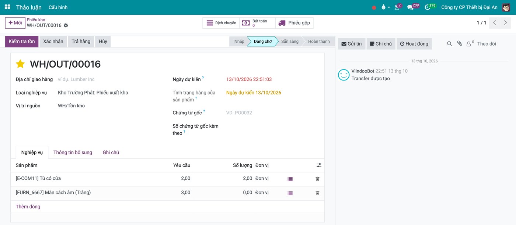Search chatter messages with magnifier icon
The height and width of the screenshot is (225, 516).
coord(449,44)
